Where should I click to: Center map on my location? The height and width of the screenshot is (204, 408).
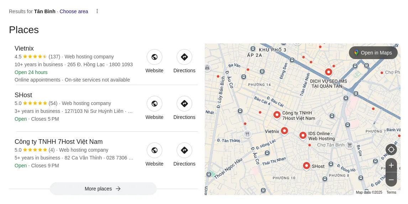pyautogui.click(x=391, y=150)
